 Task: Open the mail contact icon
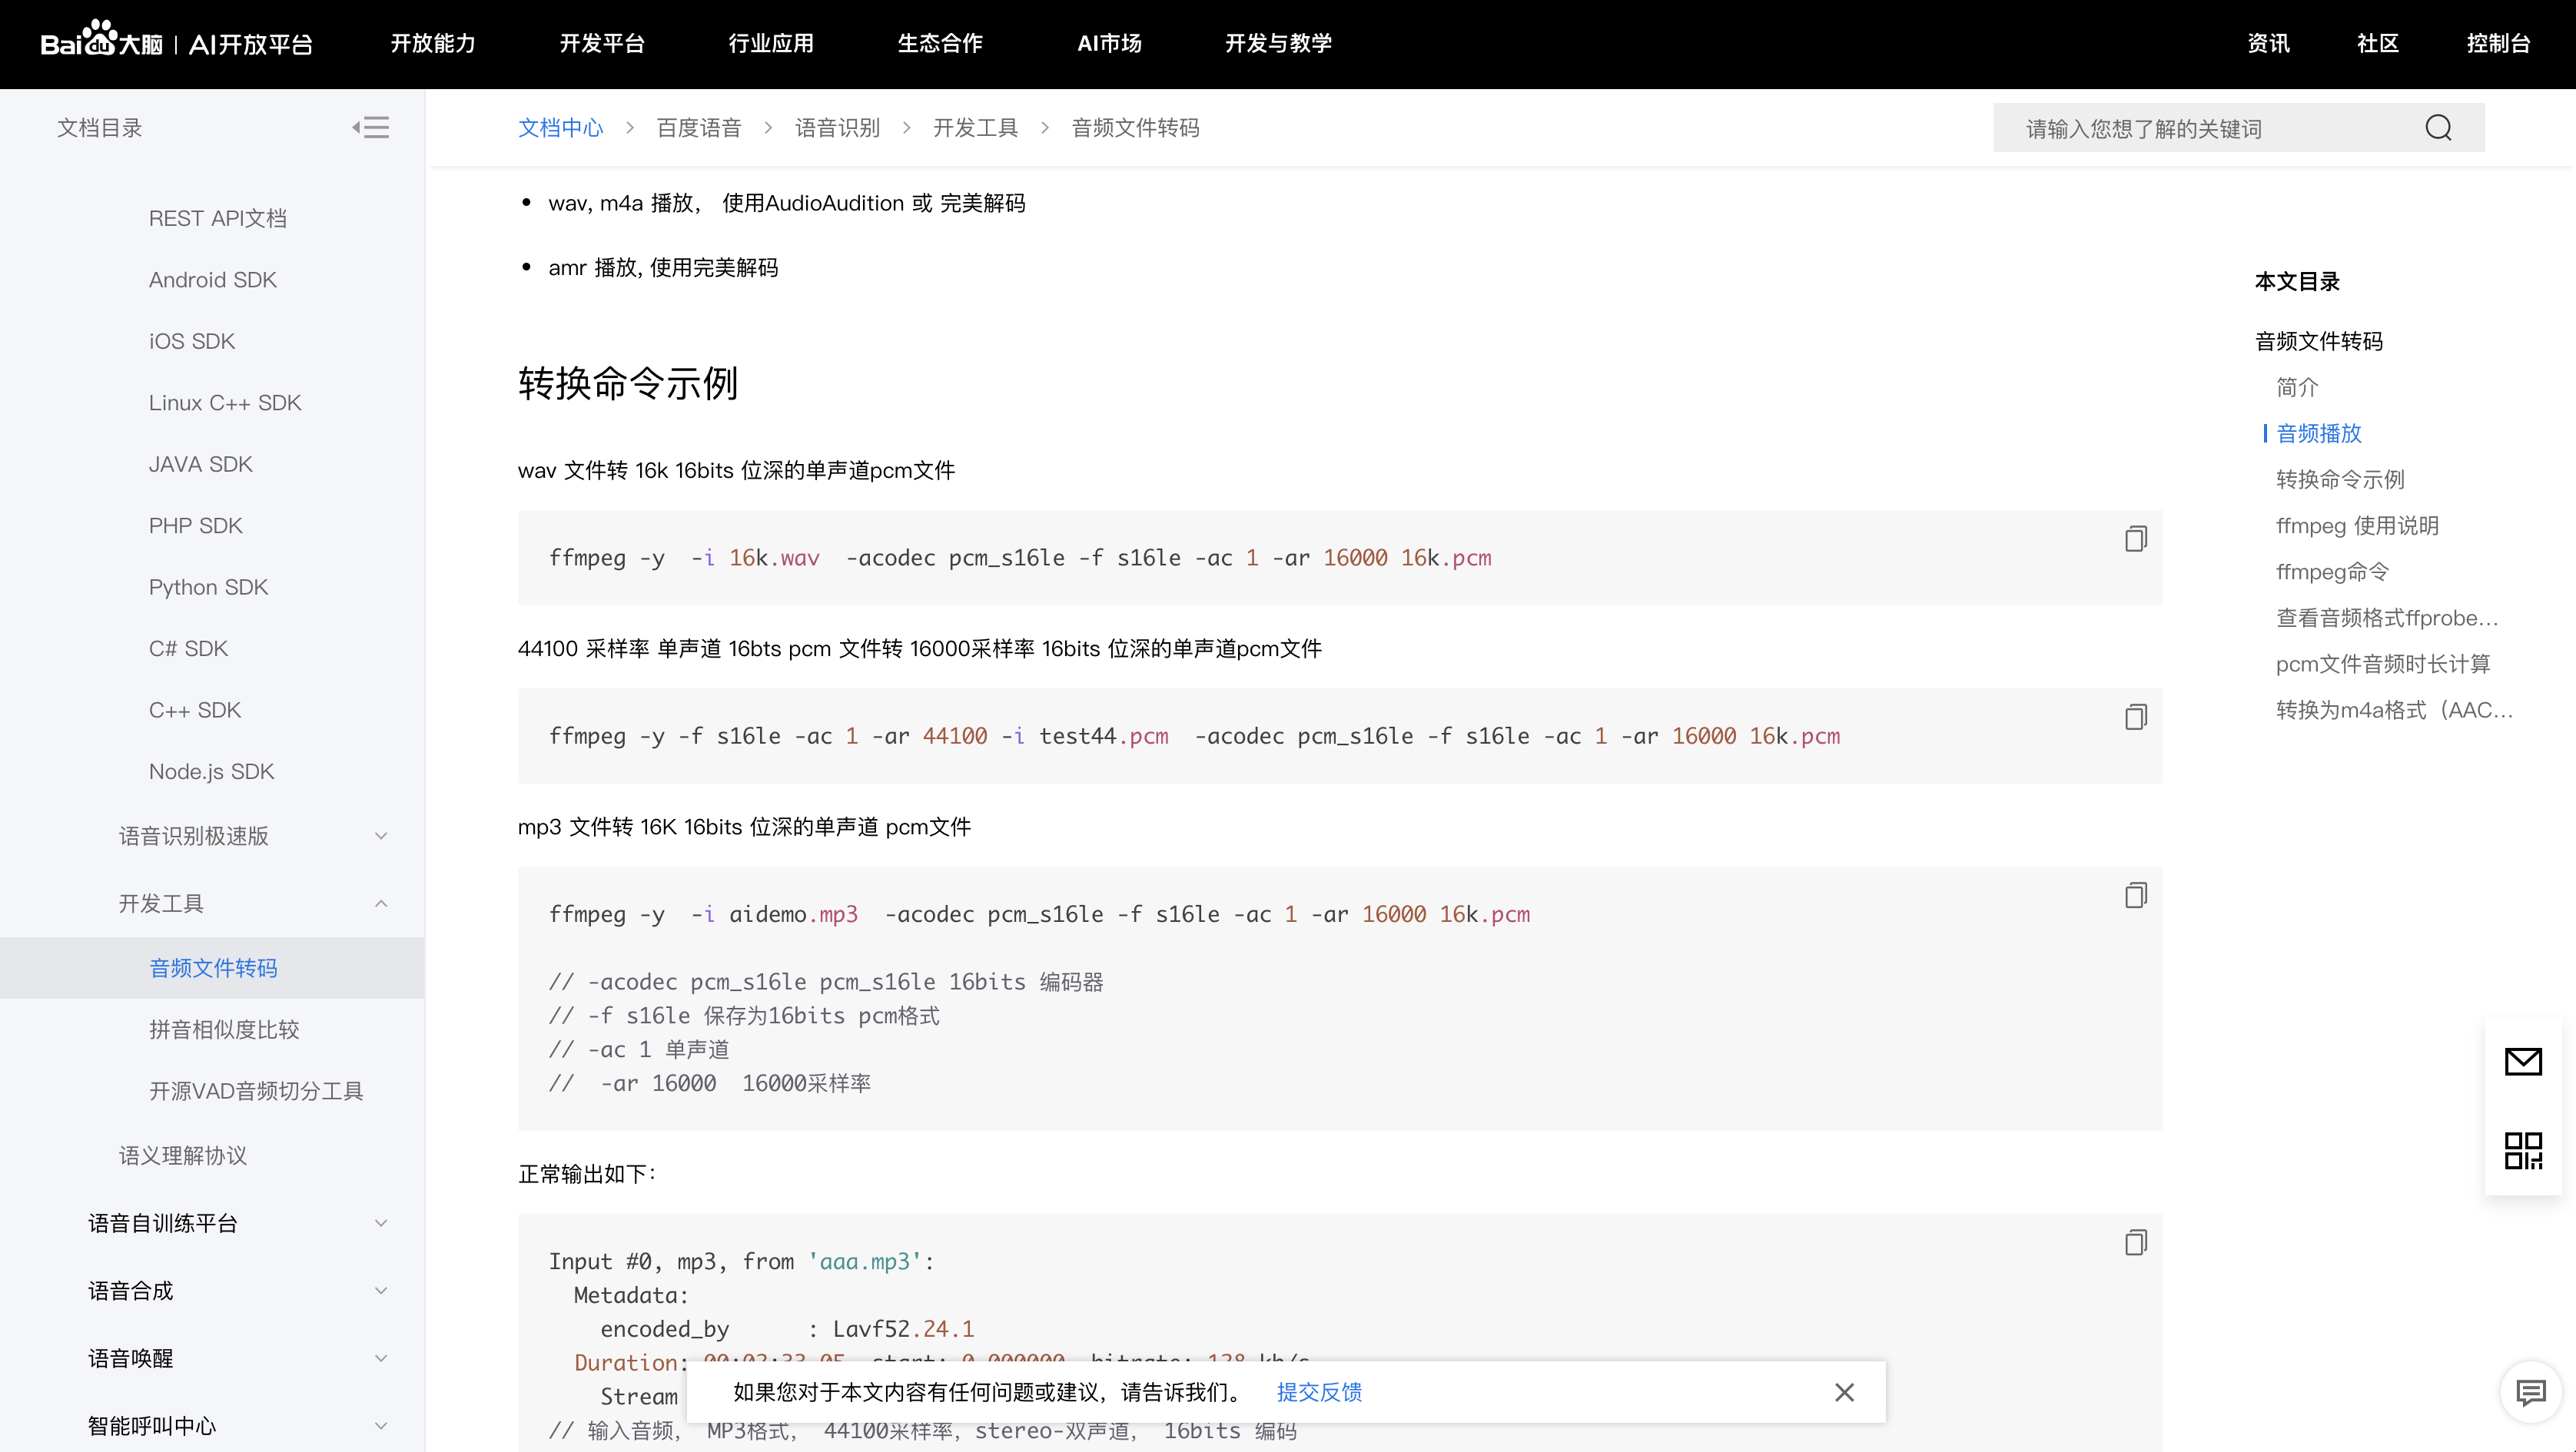(x=2522, y=1061)
